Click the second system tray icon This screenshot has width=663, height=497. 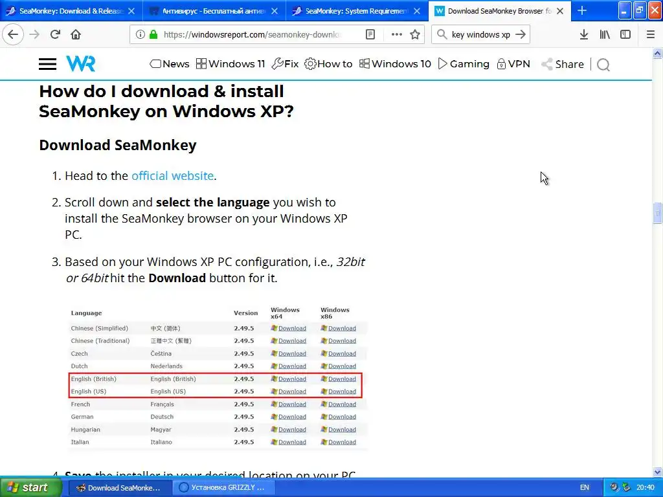point(626,487)
